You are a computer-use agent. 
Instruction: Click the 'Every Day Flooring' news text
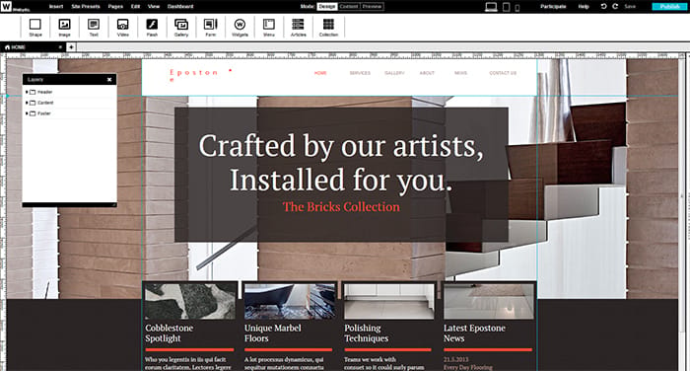468,367
